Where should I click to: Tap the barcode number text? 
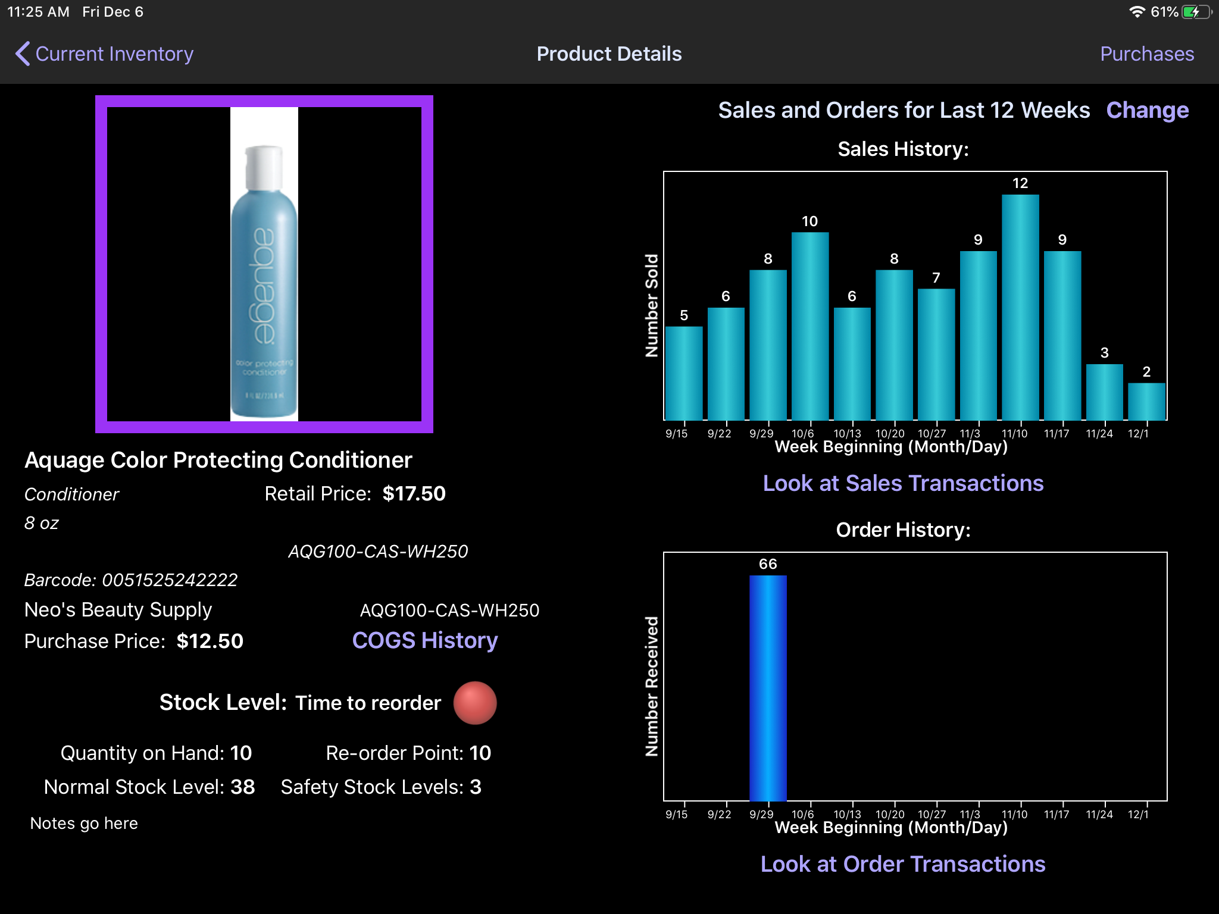(x=170, y=580)
